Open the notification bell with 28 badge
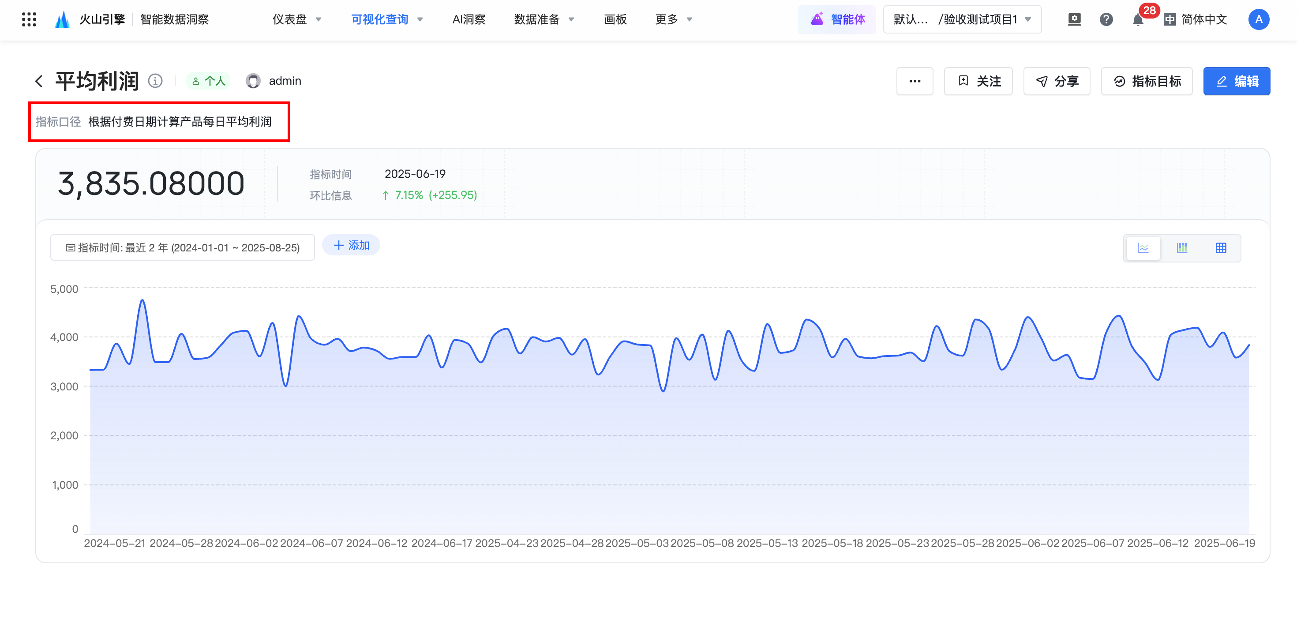Viewport: 1297px width, 644px height. click(x=1137, y=20)
